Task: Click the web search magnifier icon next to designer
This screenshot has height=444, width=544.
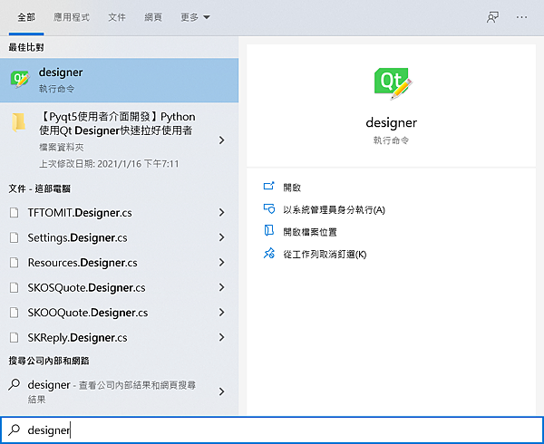Action: tap(14, 385)
